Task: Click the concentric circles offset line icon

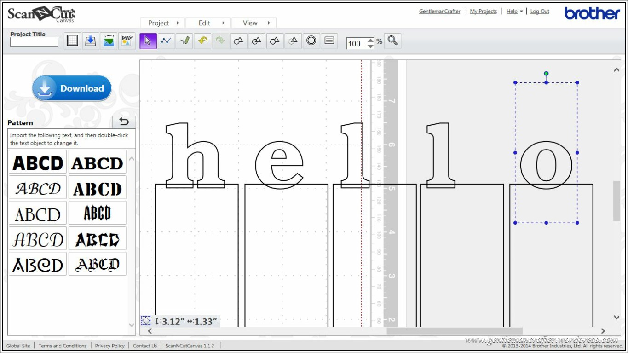Action: pos(311,41)
